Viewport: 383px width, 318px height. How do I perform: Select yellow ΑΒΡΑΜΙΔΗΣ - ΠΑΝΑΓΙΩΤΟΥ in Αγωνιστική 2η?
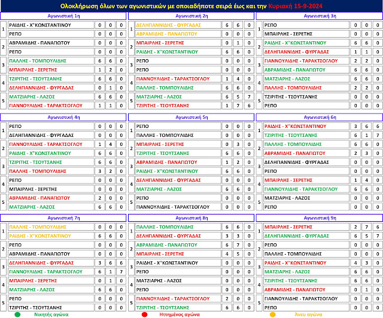click(178, 34)
